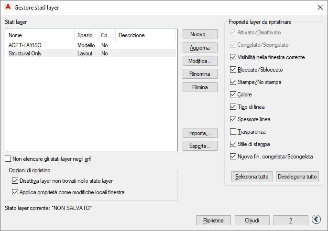Image resolution: width=328 pixels, height=231 pixels.
Task: Close the Gestore stati layer dialog
Action: click(x=320, y=8)
